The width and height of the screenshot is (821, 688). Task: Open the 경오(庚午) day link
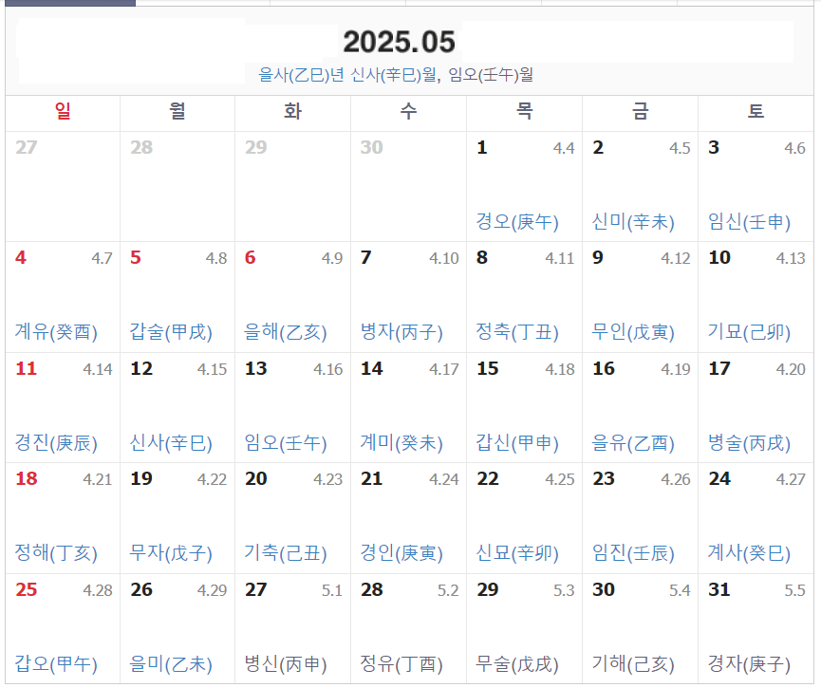517,221
